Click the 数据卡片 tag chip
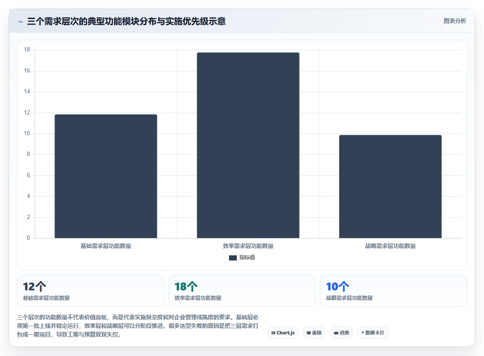This screenshot has height=356, width=484. pyautogui.click(x=373, y=333)
